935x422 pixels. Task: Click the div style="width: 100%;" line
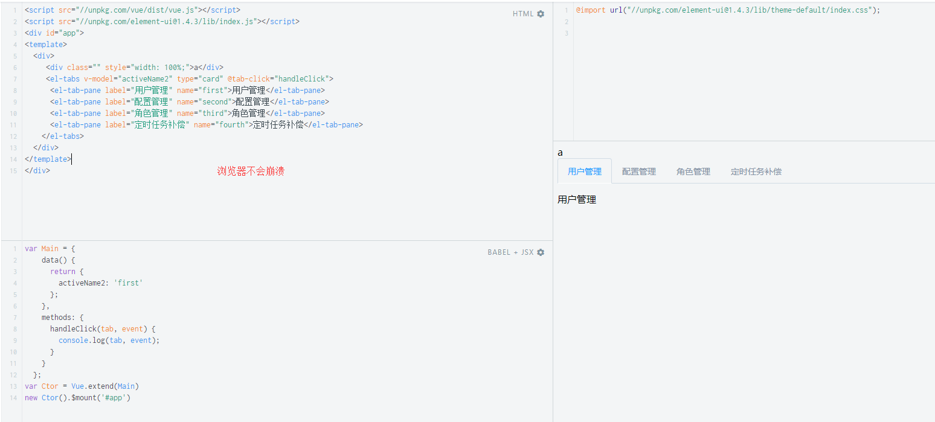(135, 68)
